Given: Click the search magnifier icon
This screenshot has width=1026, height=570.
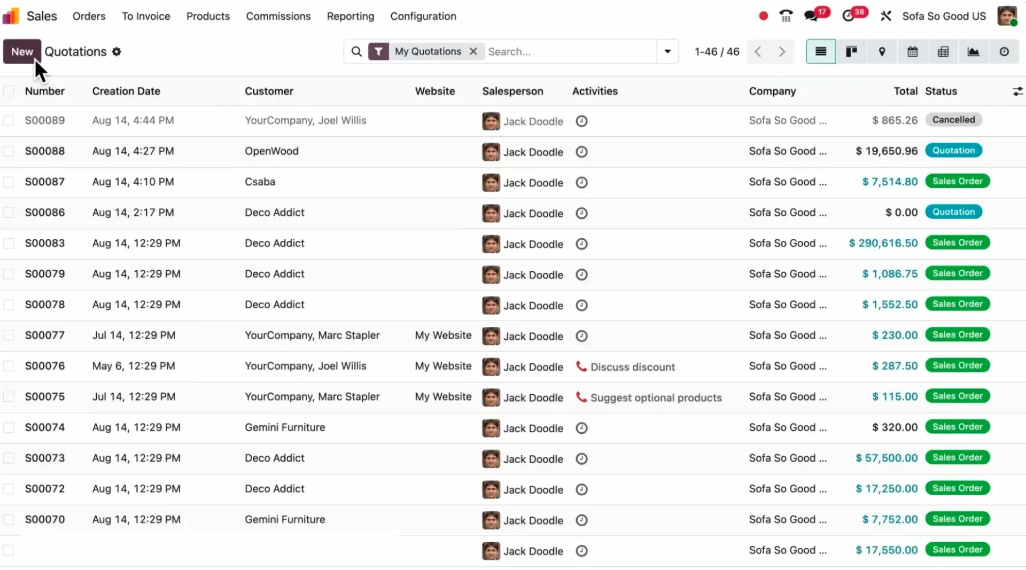Looking at the screenshot, I should pos(356,52).
